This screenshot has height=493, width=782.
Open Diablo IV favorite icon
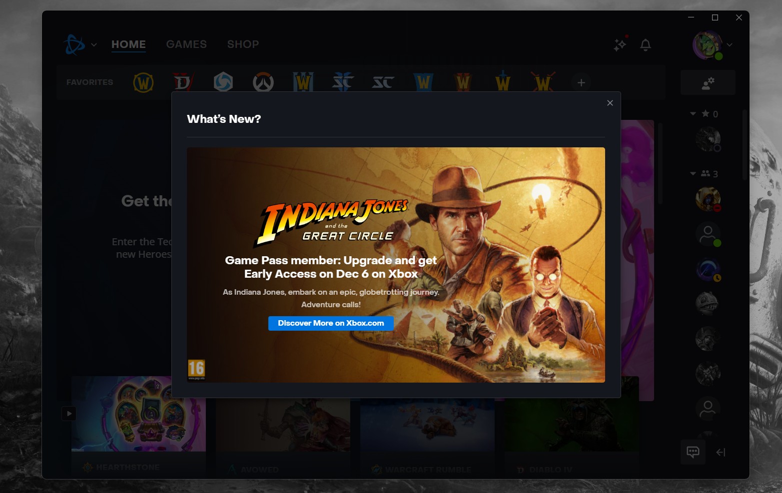point(183,82)
